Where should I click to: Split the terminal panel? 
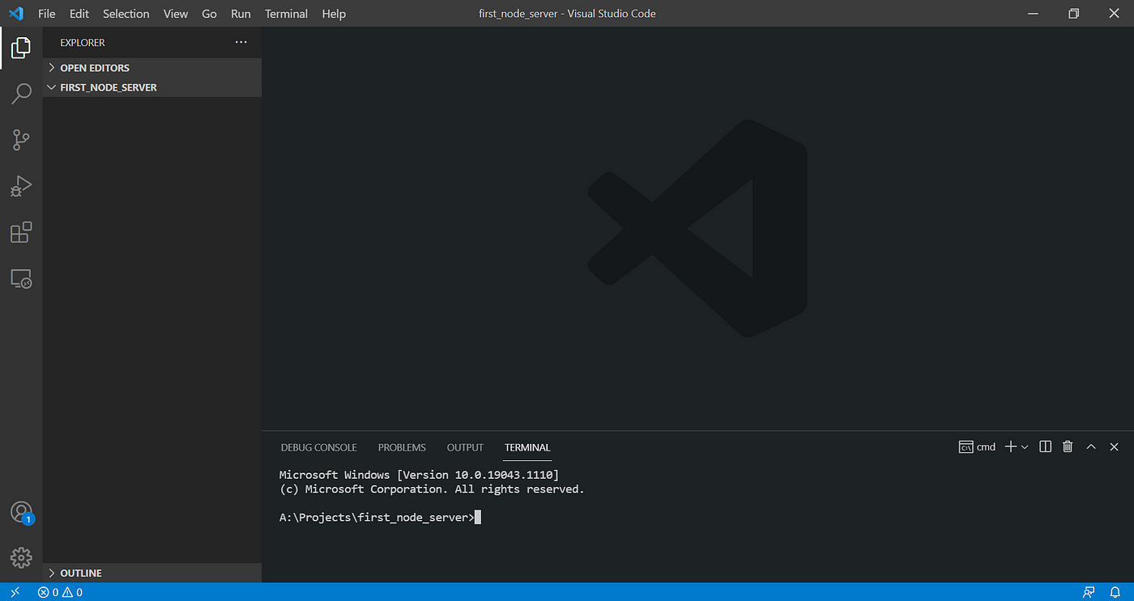(1045, 447)
